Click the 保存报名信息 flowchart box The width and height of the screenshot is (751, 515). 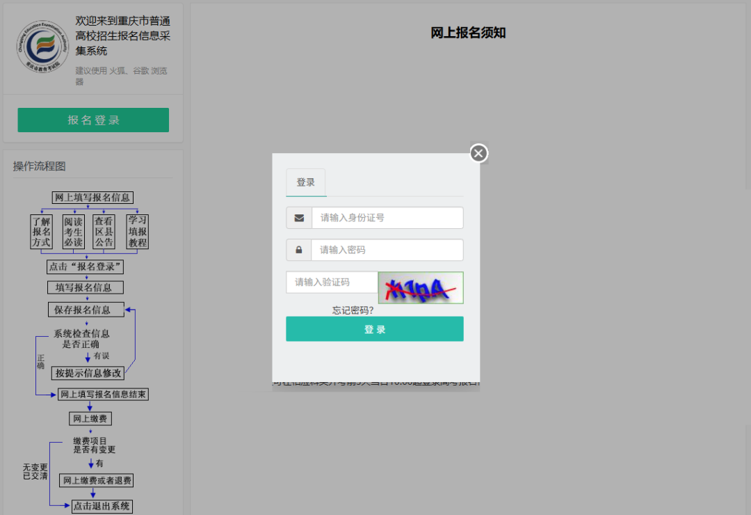[x=86, y=309]
